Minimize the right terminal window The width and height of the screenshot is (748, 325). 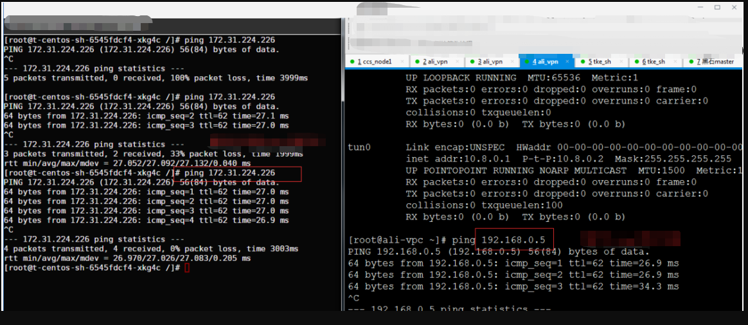(701, 8)
